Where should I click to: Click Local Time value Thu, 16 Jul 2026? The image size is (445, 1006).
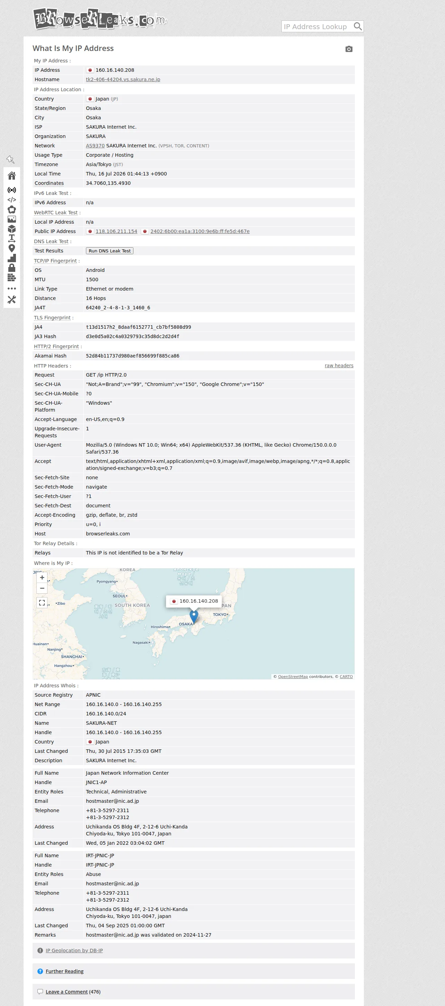(126, 174)
